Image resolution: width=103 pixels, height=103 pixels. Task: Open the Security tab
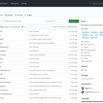(19, 15)
